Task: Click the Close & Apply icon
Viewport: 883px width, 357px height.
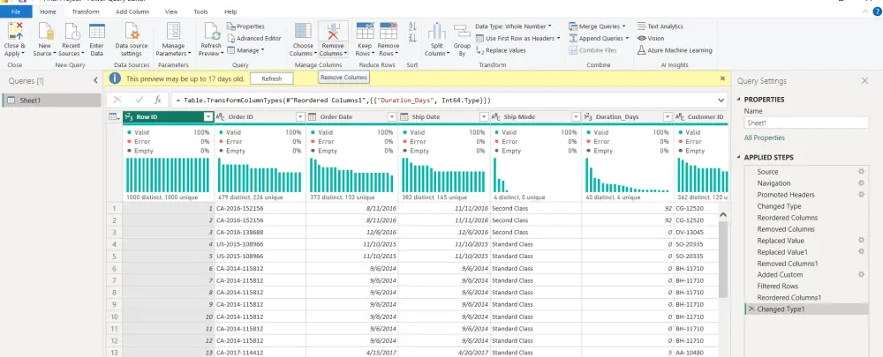Action: pyautogui.click(x=15, y=32)
